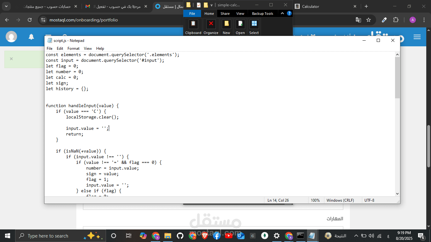This screenshot has height=242, width=431.
Task: Show hidden system tray icons chevron
Action: tap(356, 236)
